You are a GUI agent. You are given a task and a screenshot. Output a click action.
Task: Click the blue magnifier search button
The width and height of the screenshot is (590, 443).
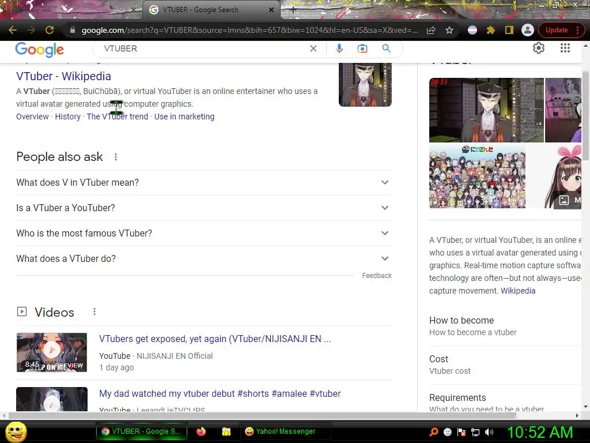[387, 48]
